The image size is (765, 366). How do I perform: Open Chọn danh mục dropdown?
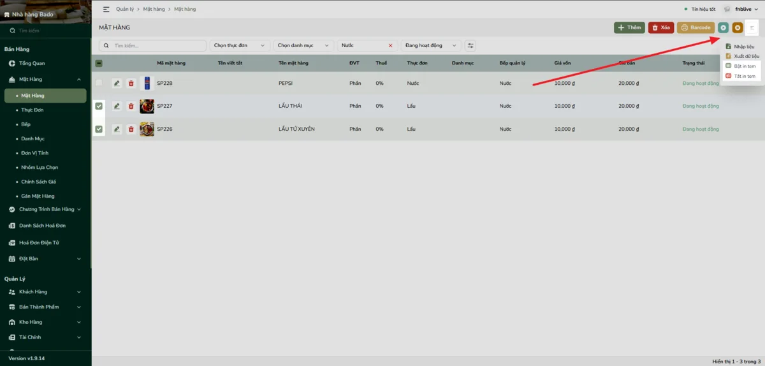click(303, 45)
